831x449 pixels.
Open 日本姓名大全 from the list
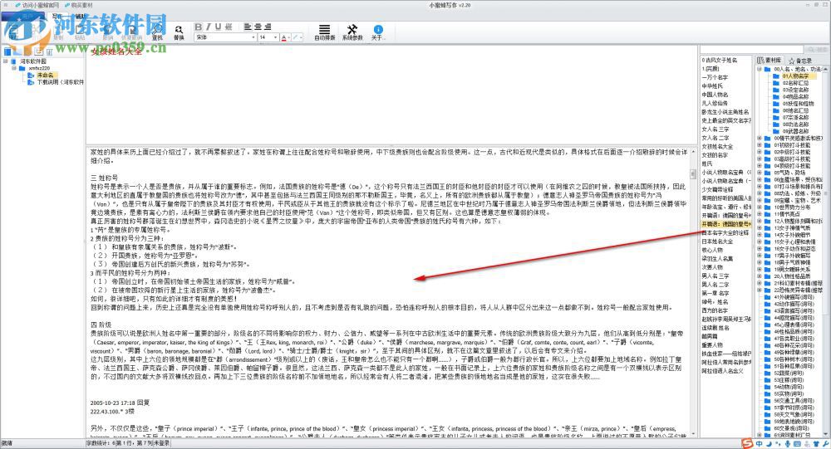(x=717, y=241)
